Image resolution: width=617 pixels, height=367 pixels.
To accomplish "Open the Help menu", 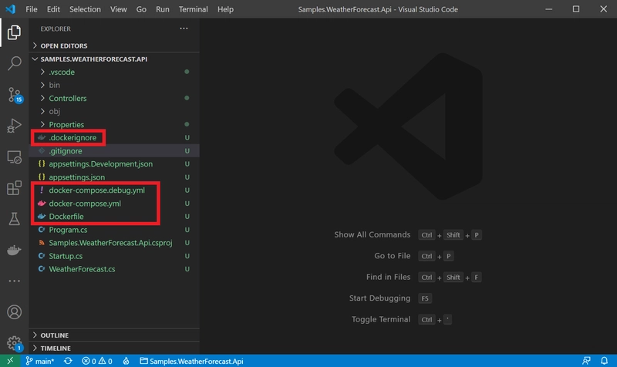I will 225,9.
